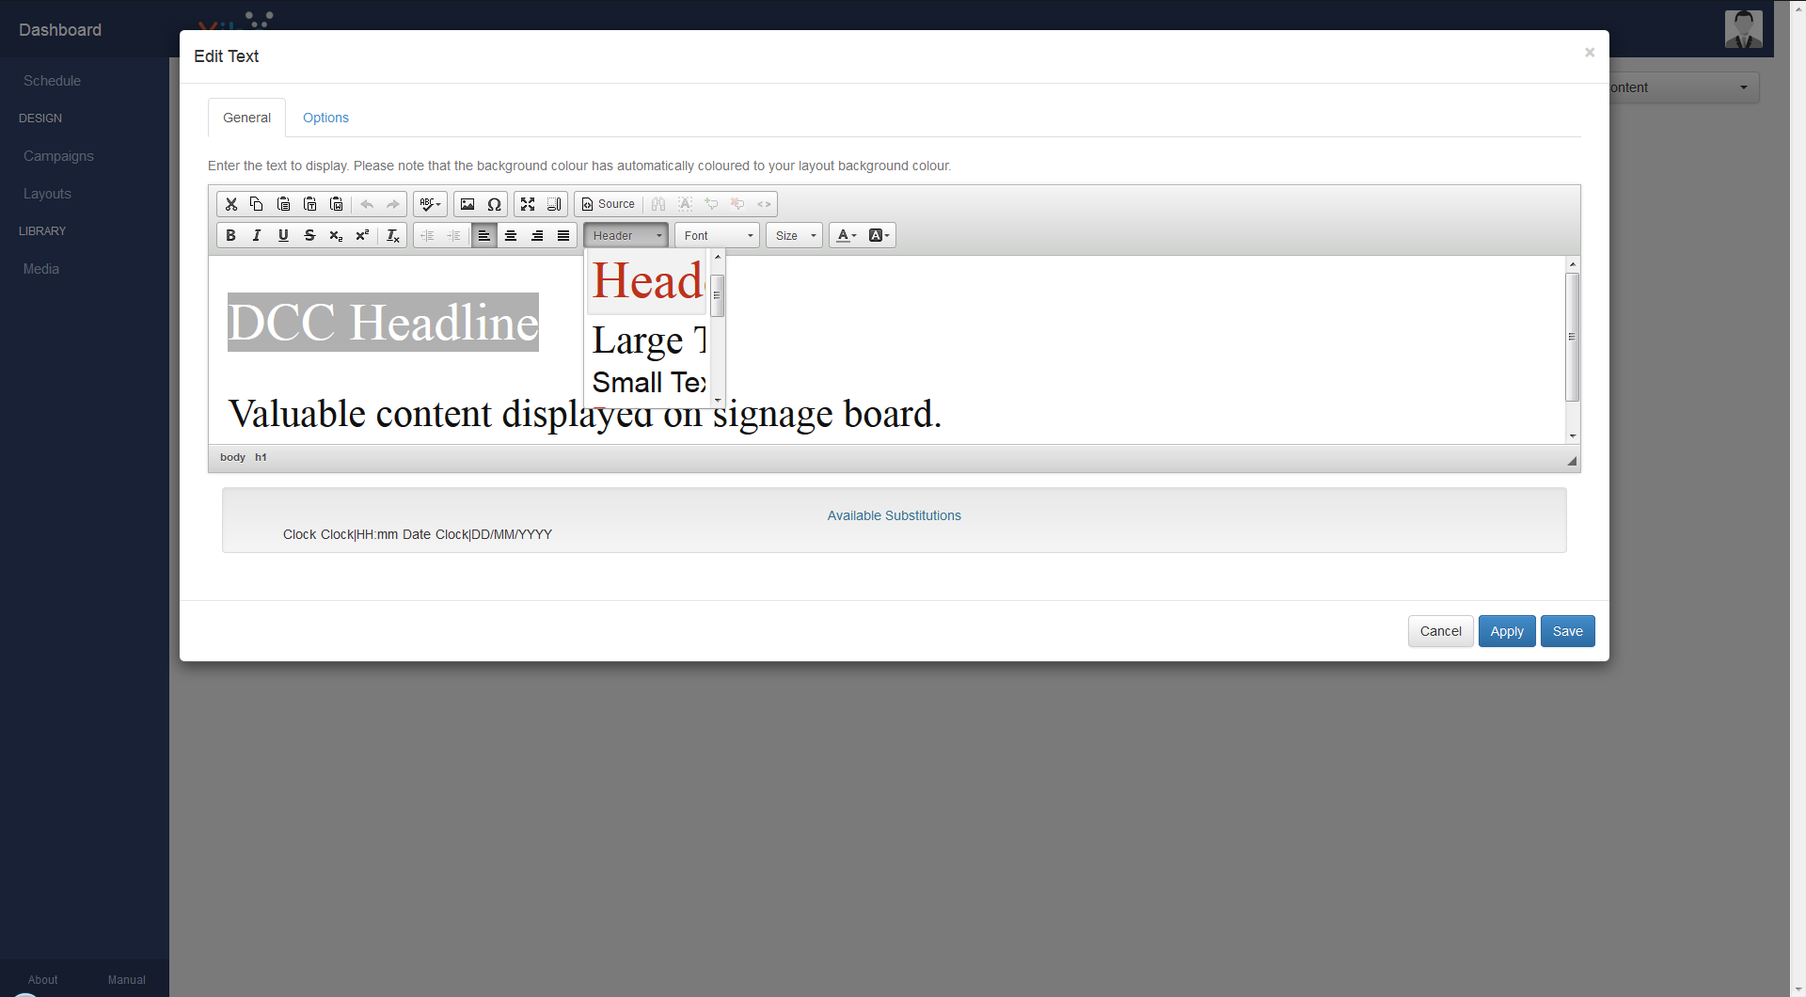The height and width of the screenshot is (997, 1806).
Task: Open Layouts in the sidebar
Action: point(47,194)
